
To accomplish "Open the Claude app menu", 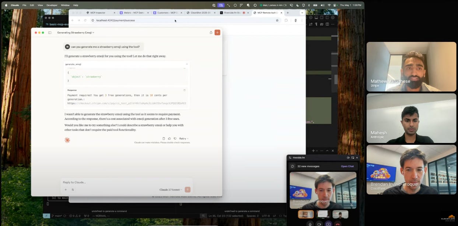I will coord(15,5).
